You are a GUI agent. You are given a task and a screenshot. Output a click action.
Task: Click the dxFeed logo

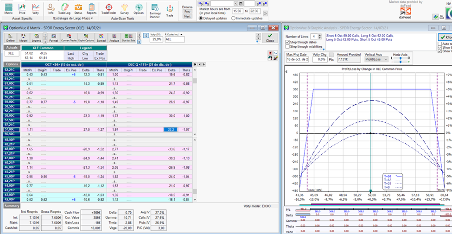coord(405,13)
